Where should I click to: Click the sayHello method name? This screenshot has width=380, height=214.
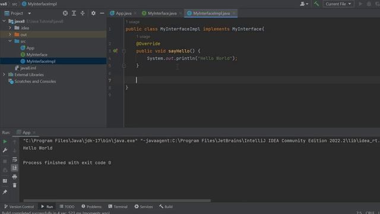tap(179, 51)
